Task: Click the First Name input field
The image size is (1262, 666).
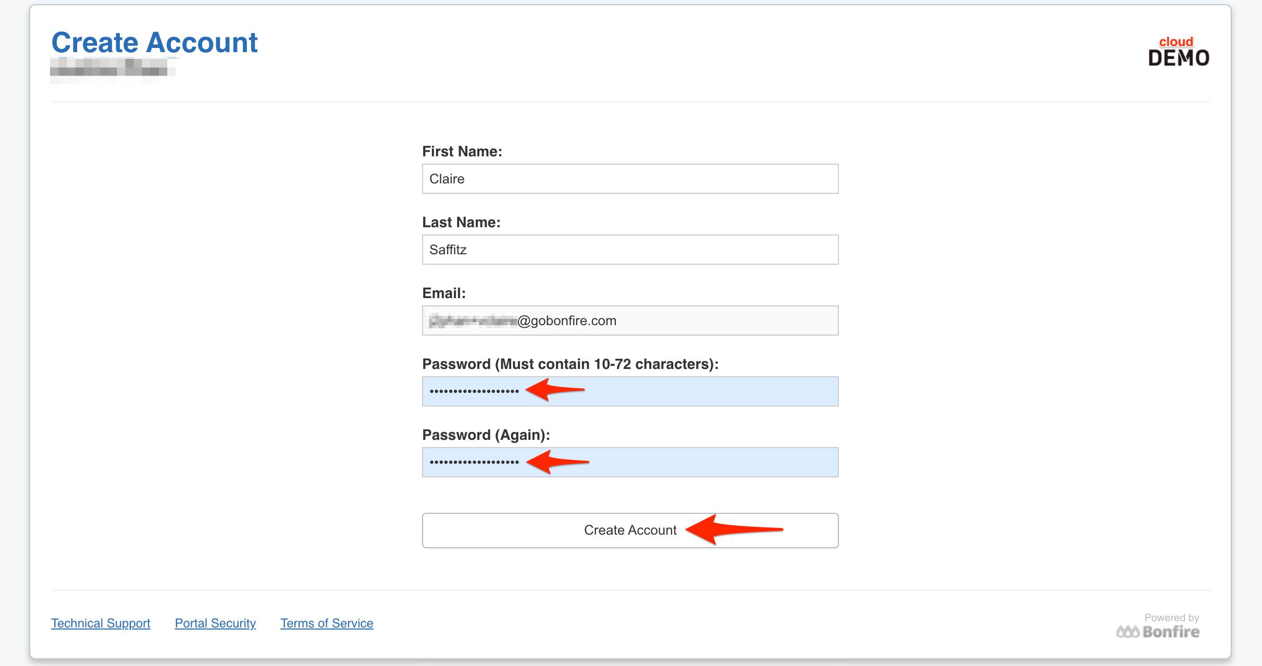Action: (630, 179)
